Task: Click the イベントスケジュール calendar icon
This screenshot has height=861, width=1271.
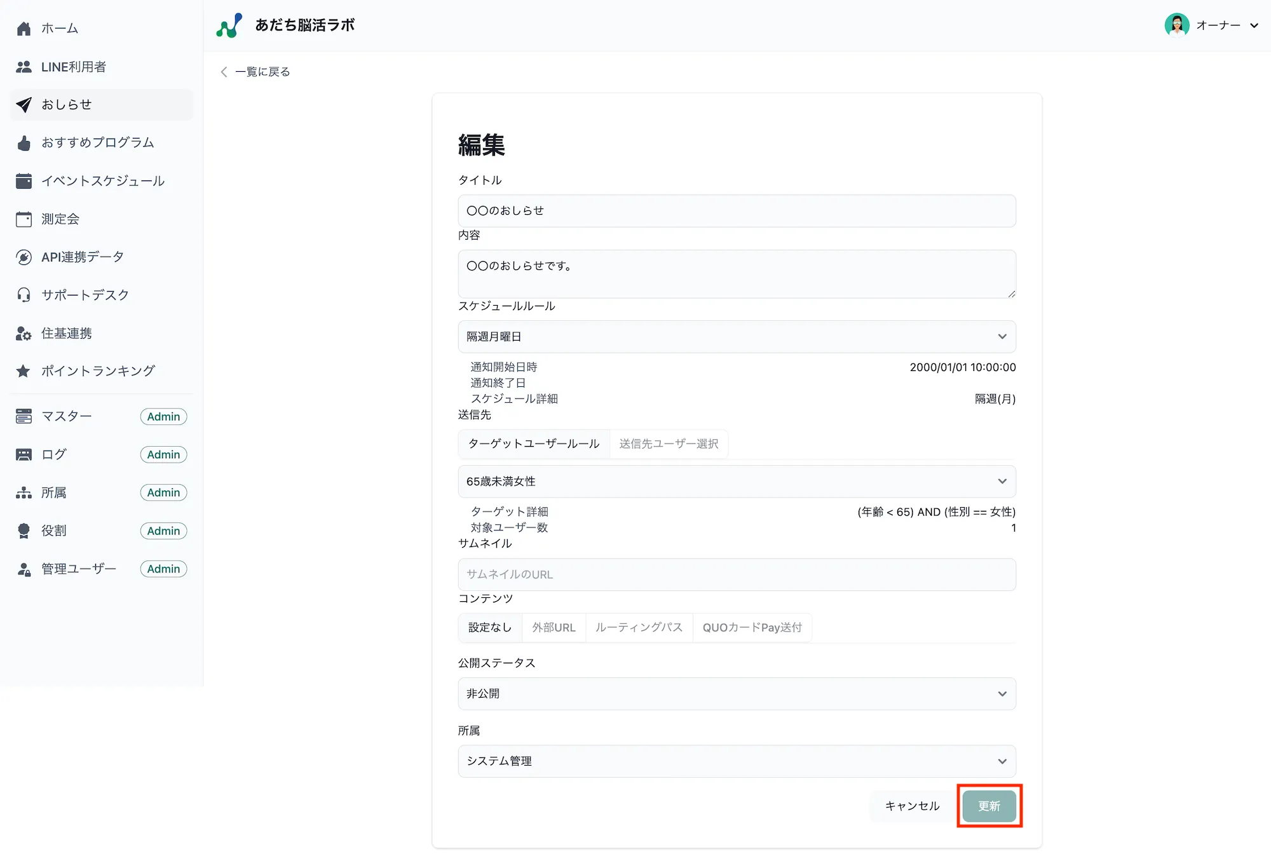Action: pos(24,181)
